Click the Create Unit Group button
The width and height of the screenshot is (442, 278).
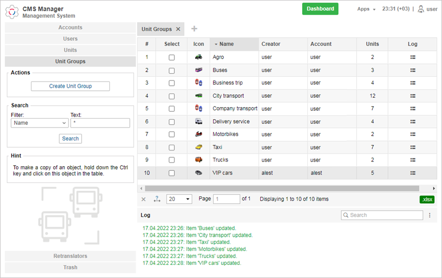(x=70, y=86)
